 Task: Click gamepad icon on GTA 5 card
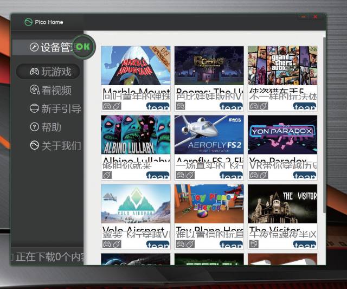pyautogui.click(x=254, y=106)
